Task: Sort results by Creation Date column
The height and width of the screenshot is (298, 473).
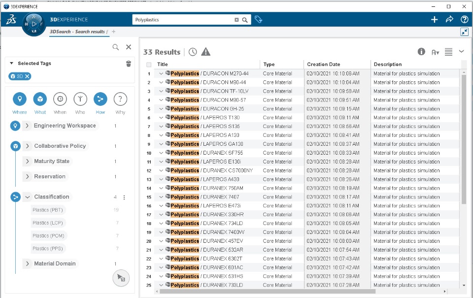Action: tap(323, 64)
